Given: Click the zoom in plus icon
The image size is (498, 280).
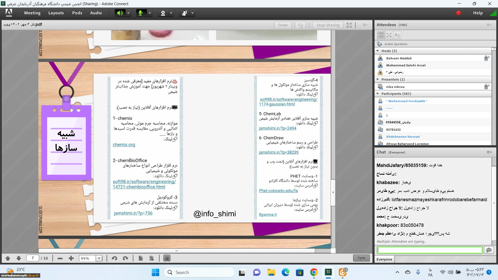Looking at the screenshot, I should pos(71,258).
